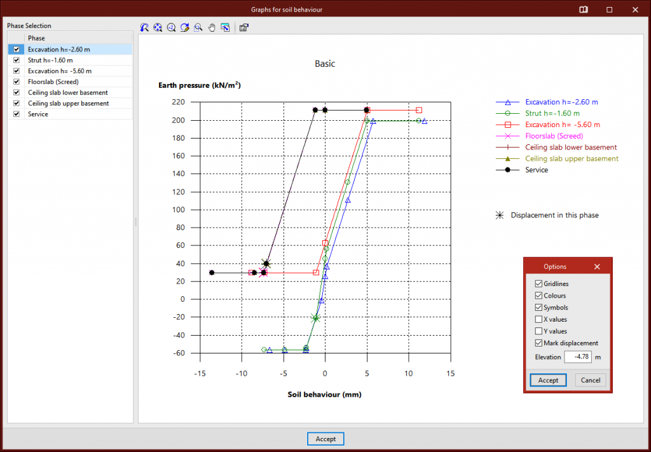Image resolution: width=651 pixels, height=452 pixels.
Task: Click the Elevation value input field
Action: pos(578,357)
